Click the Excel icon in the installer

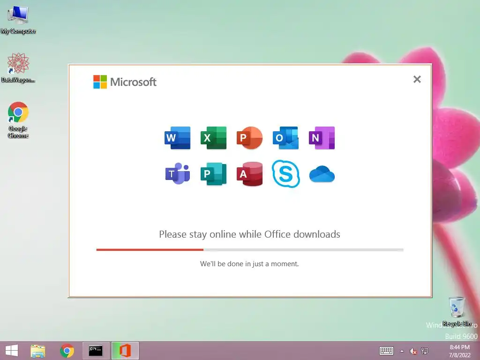[x=213, y=138]
